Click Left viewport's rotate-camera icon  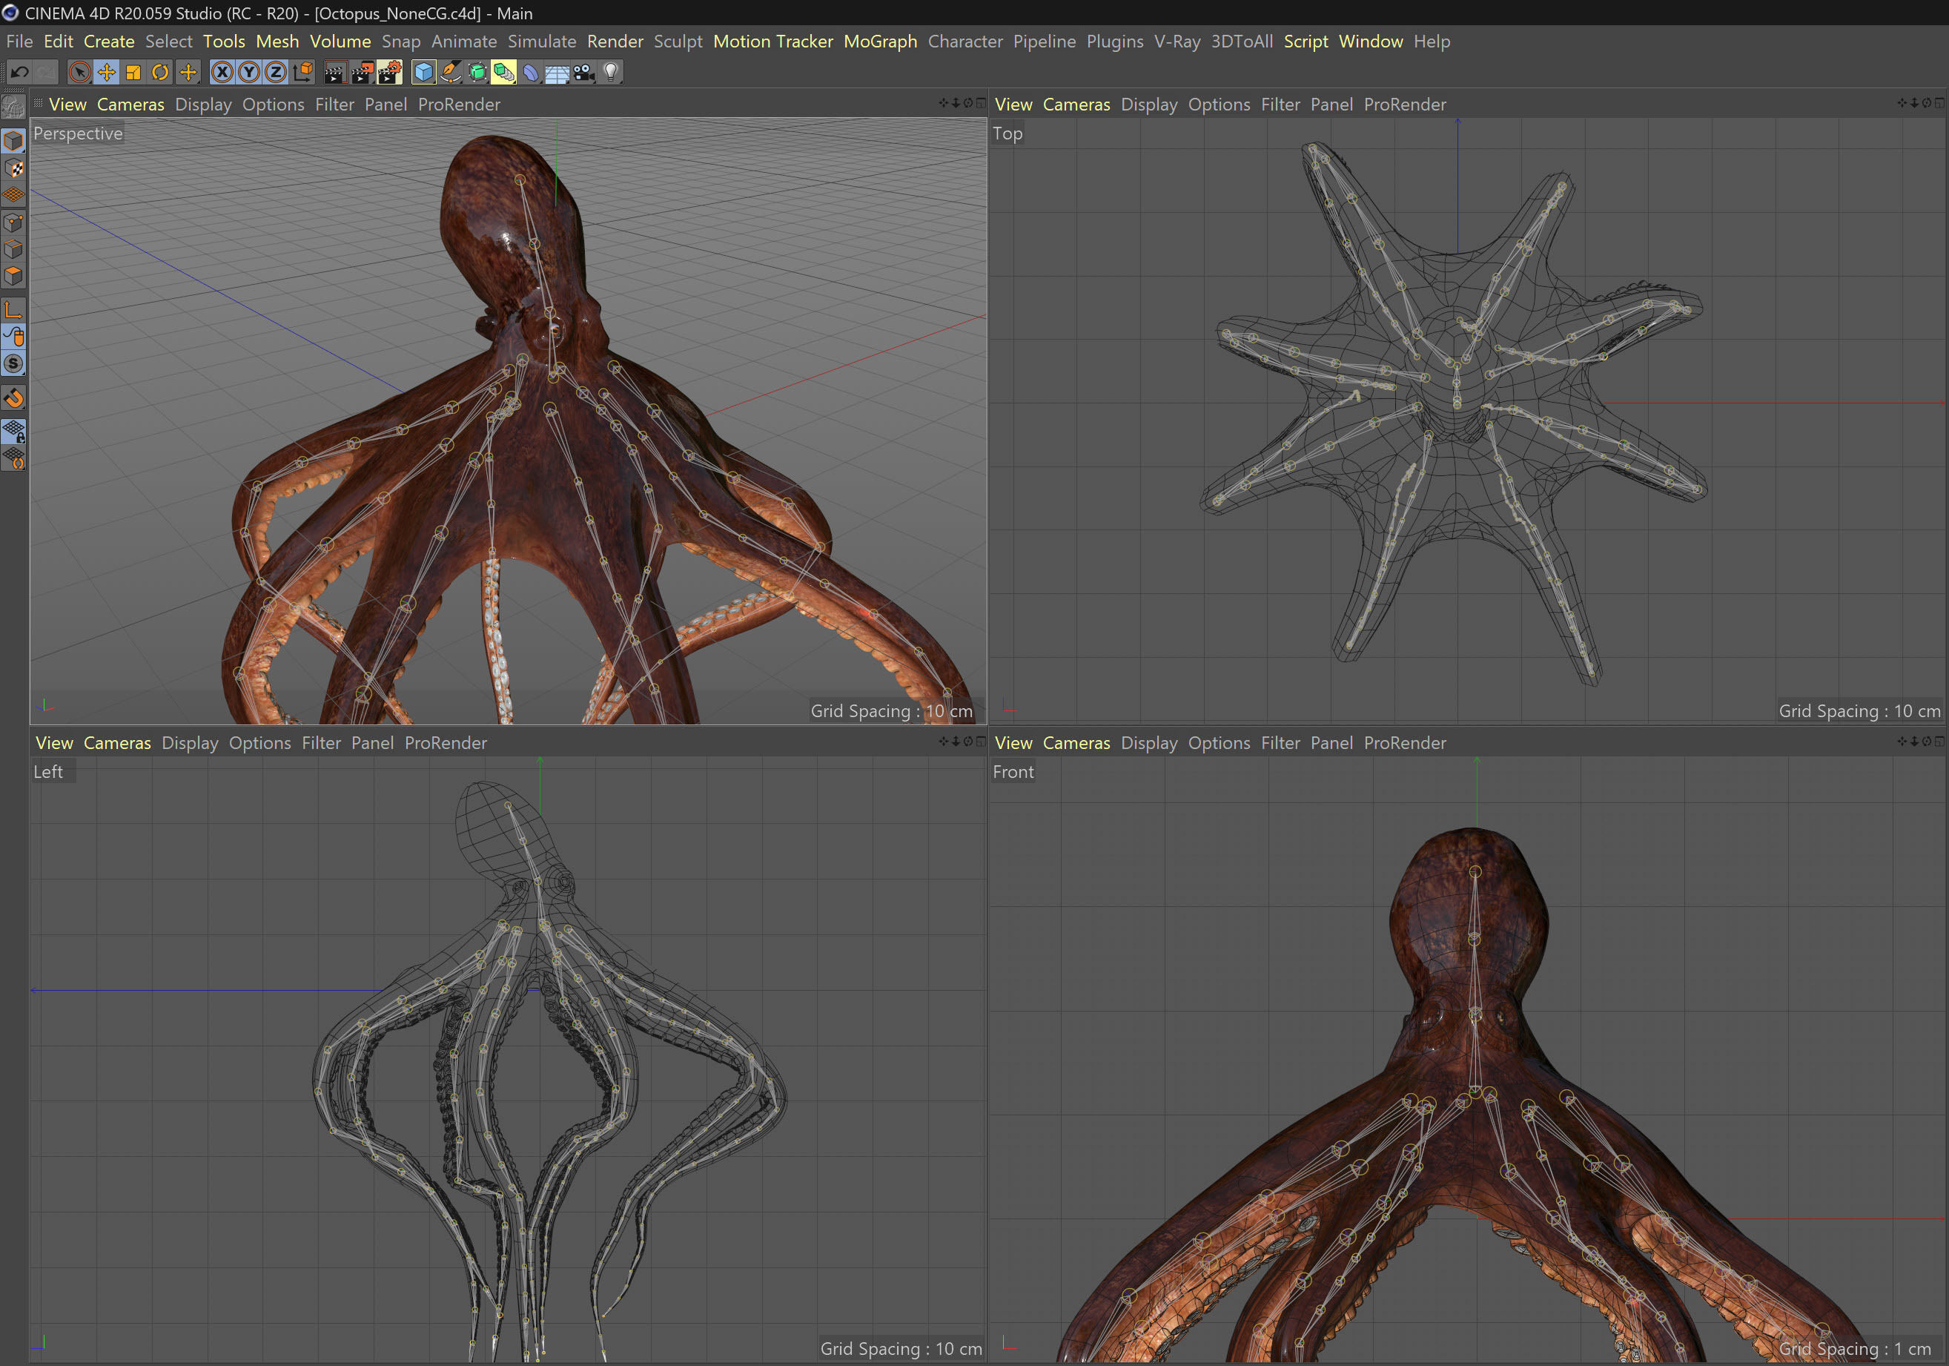[967, 741]
